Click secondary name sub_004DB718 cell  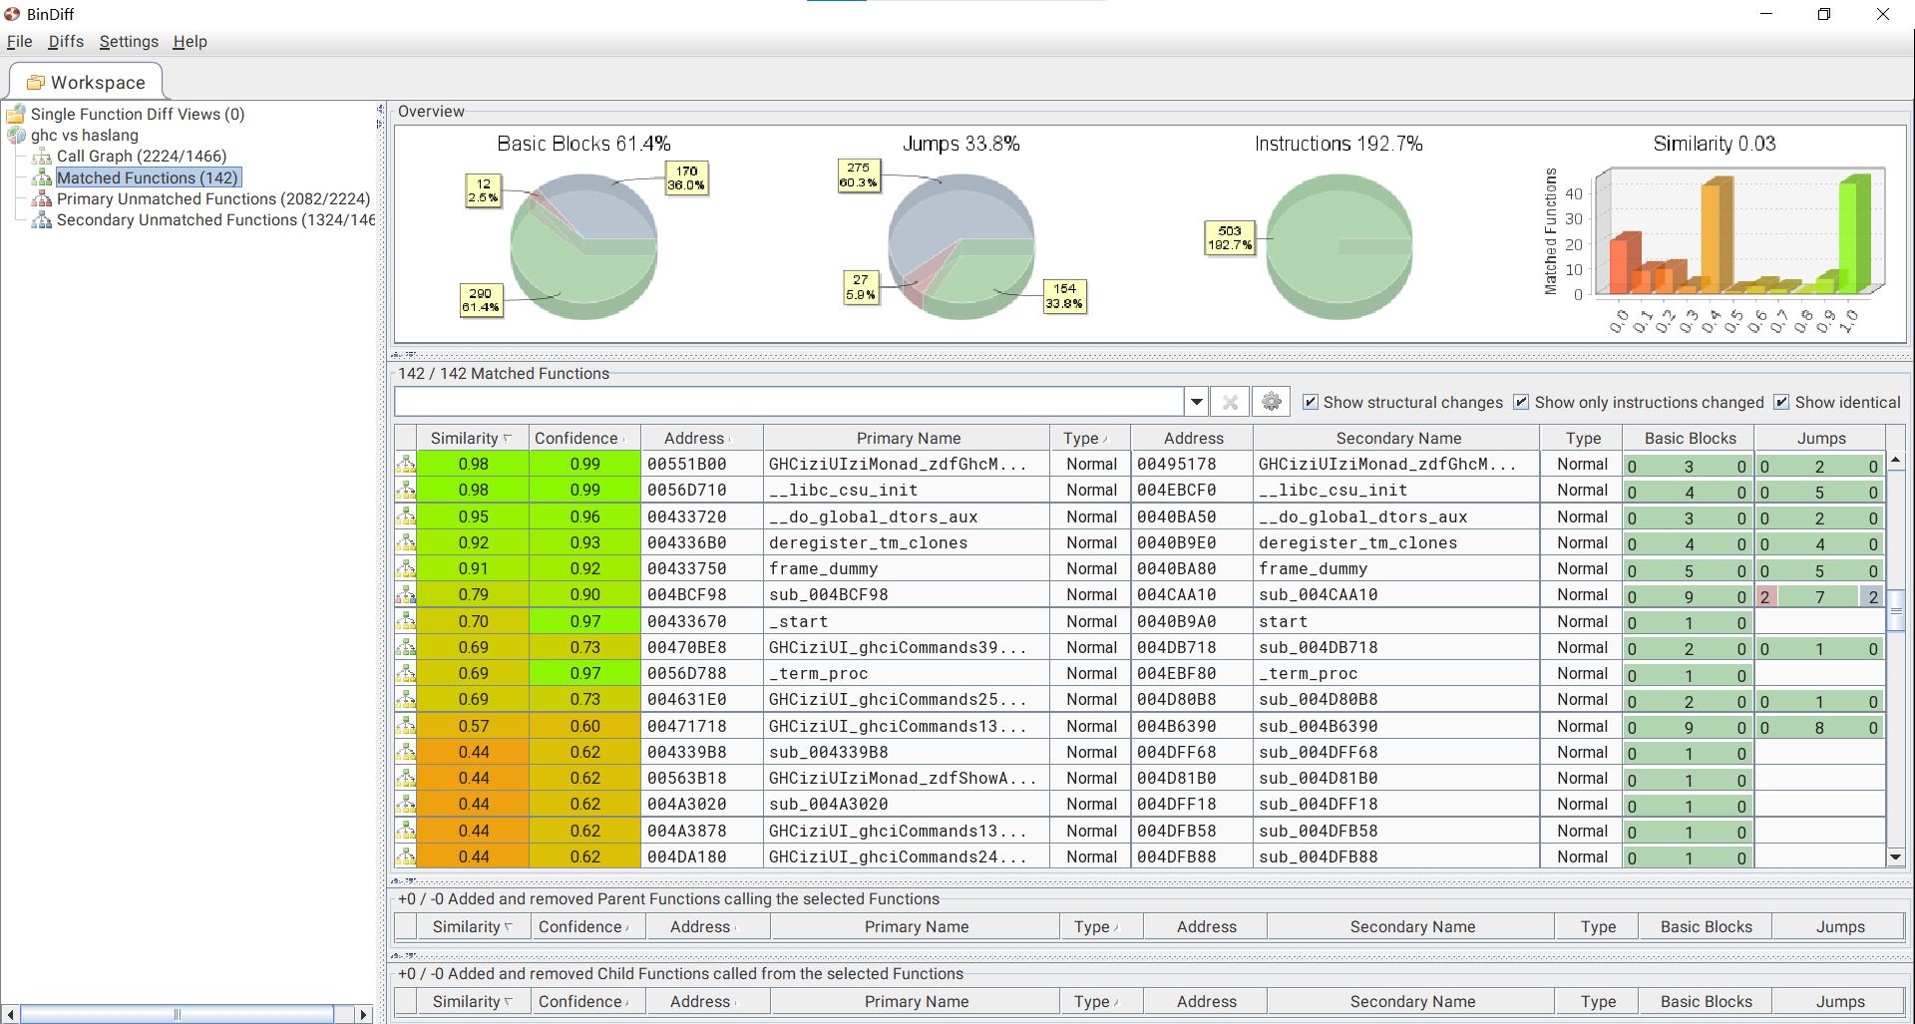pos(1397,647)
